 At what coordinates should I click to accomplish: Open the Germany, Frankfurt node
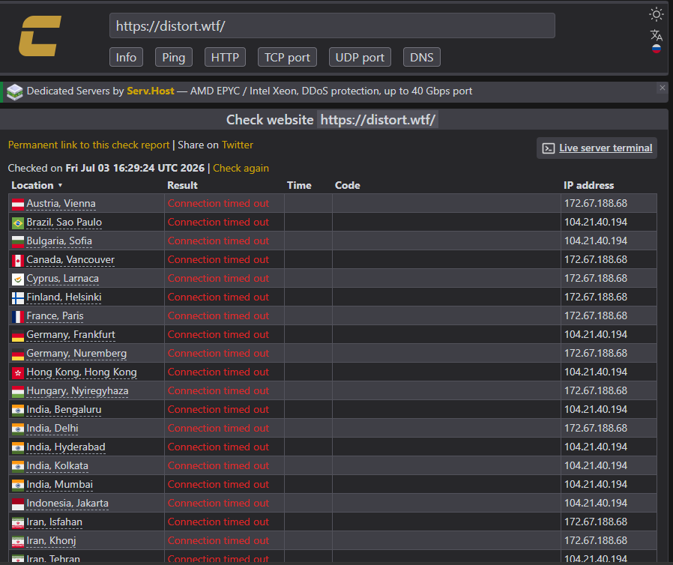[70, 335]
